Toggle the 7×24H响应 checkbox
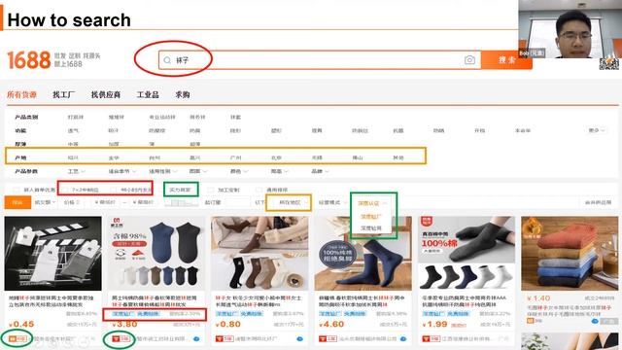This screenshot has height=350, width=622. coord(65,191)
